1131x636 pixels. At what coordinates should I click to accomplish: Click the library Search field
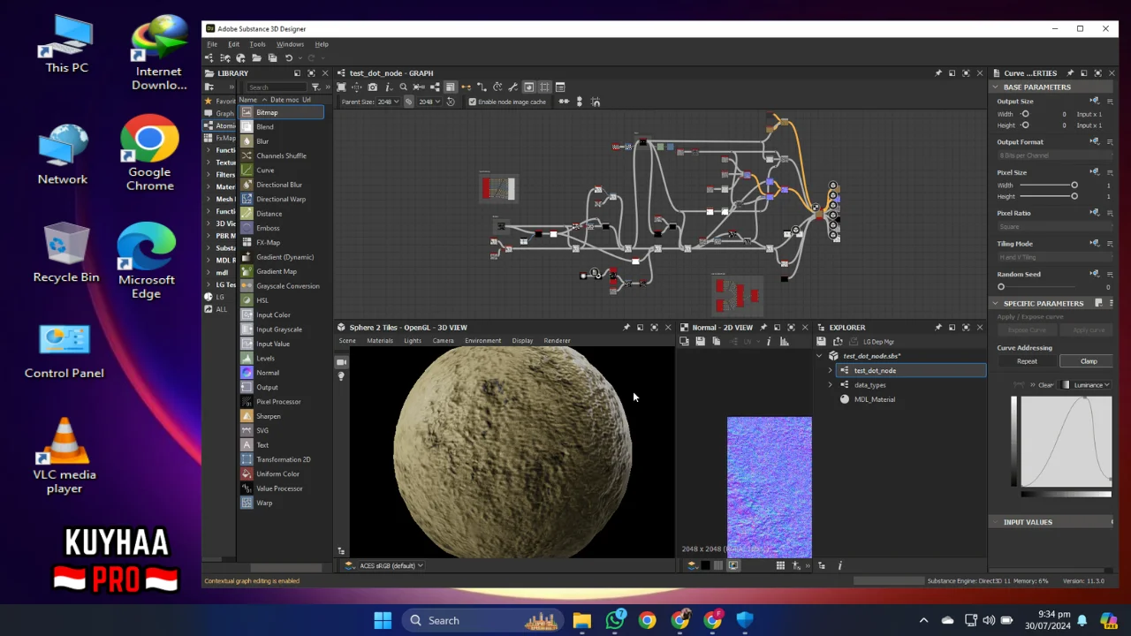coord(277,87)
